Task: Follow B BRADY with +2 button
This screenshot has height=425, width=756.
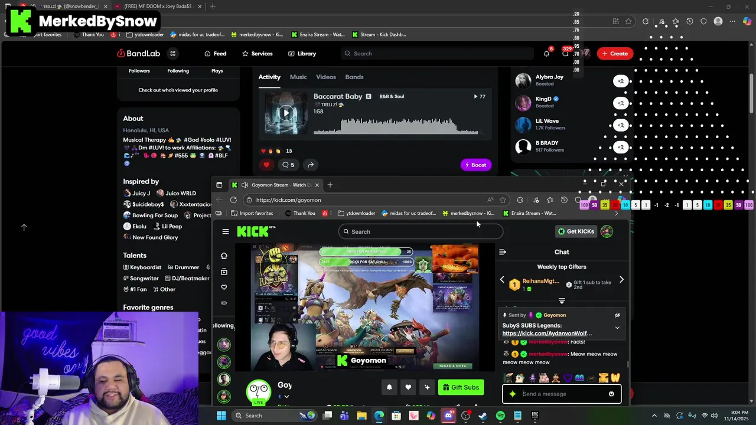Action: click(x=621, y=146)
